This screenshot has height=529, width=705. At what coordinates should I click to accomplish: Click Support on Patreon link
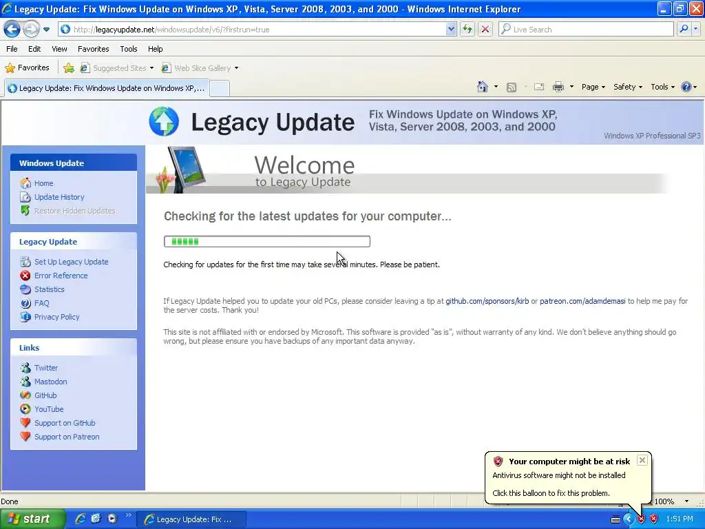click(x=67, y=437)
